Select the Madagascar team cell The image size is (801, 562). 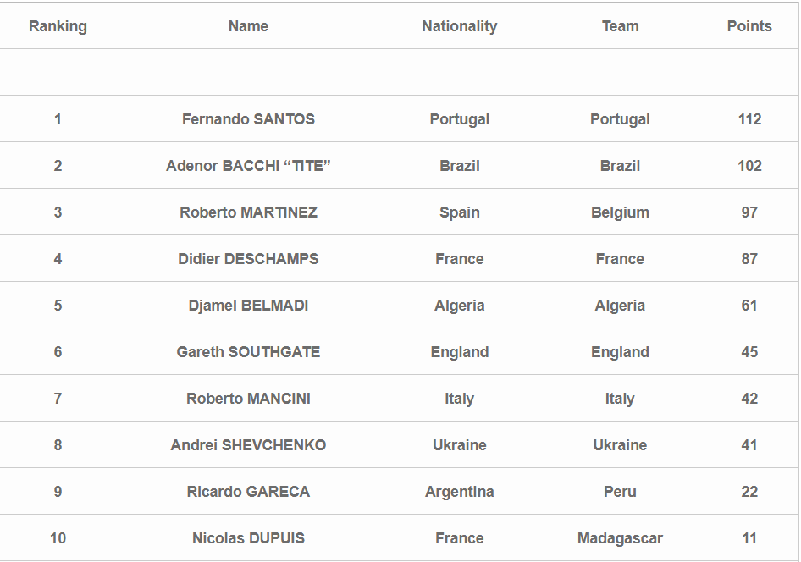620,538
